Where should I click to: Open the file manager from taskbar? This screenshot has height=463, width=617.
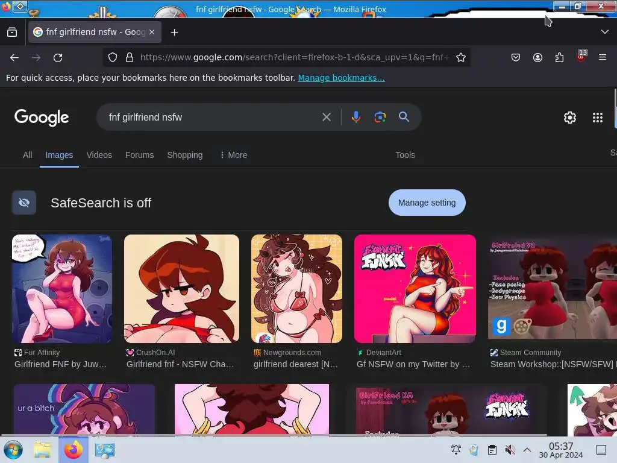(x=42, y=450)
